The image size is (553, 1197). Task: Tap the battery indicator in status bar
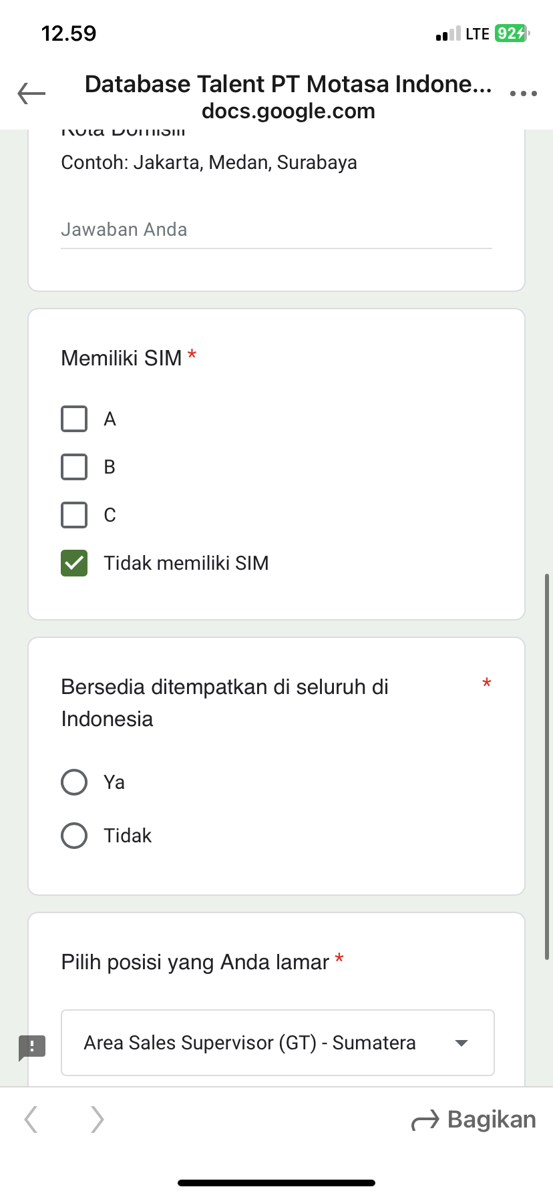pyautogui.click(x=512, y=33)
